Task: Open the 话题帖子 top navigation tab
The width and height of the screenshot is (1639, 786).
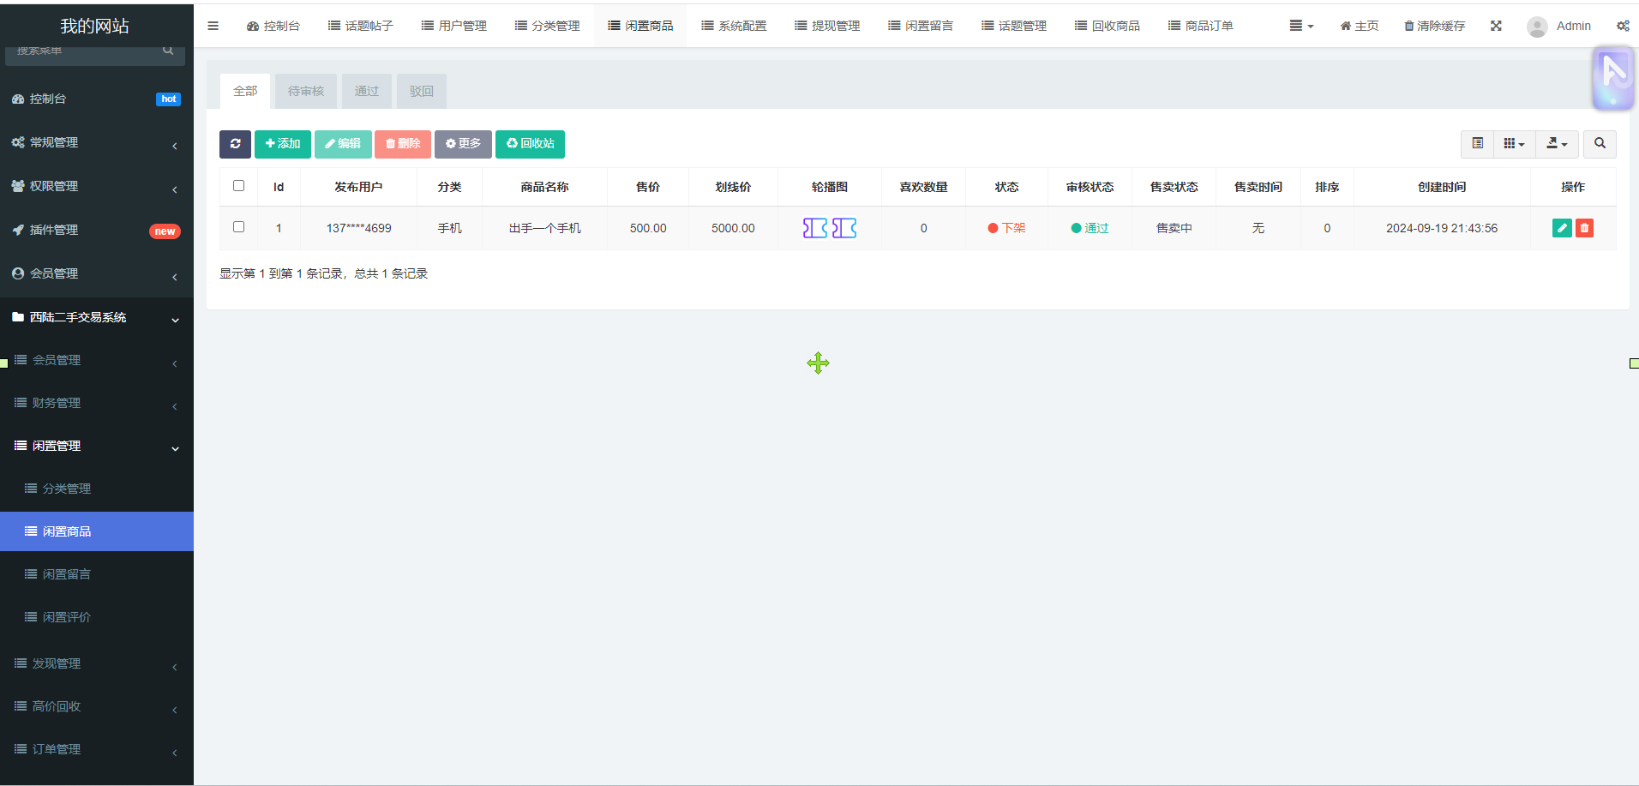Action: [x=361, y=26]
